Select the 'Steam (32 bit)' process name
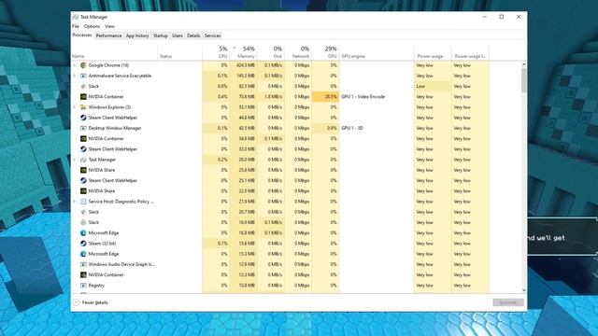This screenshot has width=598, height=336. tap(102, 244)
